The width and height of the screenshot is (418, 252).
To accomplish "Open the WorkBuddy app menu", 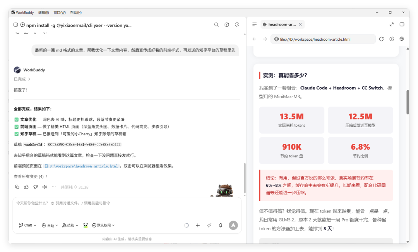I will click(x=22, y=12).
